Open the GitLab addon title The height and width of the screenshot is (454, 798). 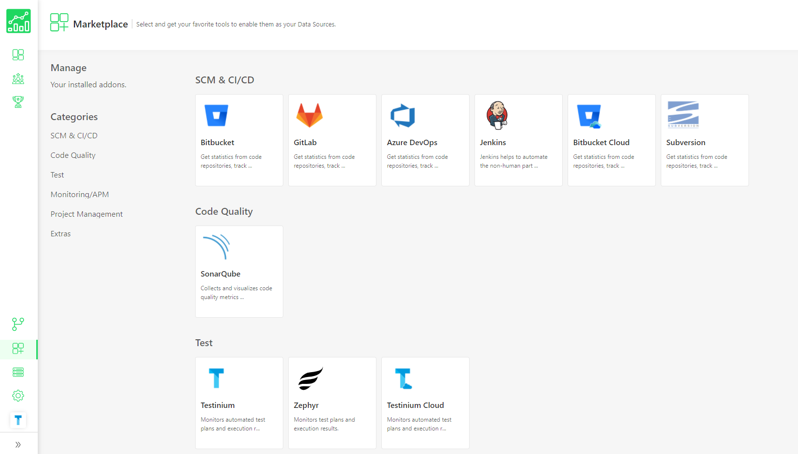(x=305, y=142)
